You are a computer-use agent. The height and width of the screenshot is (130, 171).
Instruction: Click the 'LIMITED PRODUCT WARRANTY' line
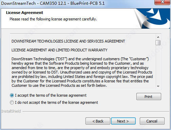click(59, 50)
